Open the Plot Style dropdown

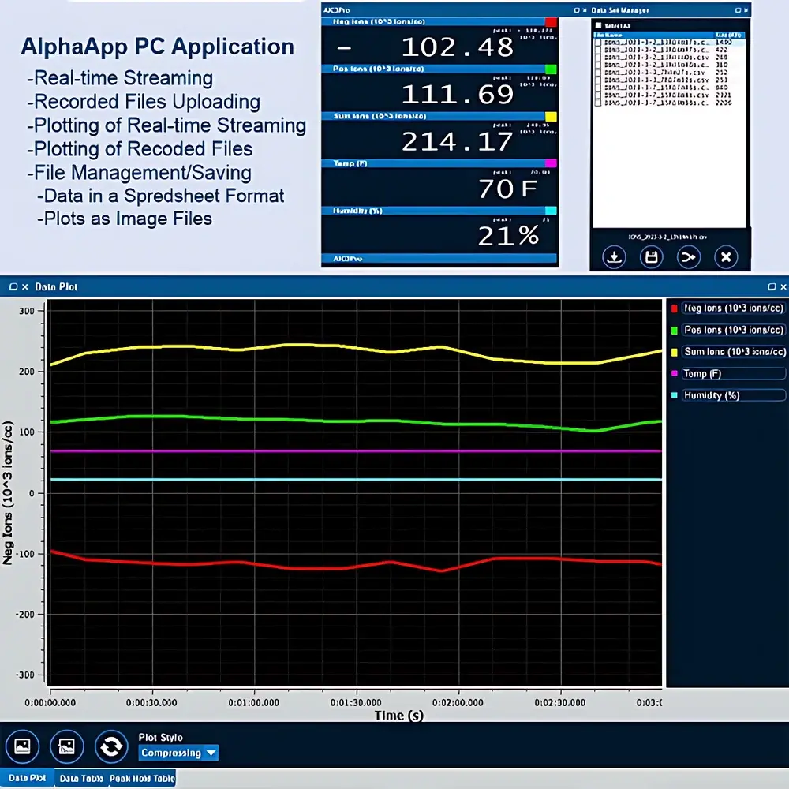178,753
